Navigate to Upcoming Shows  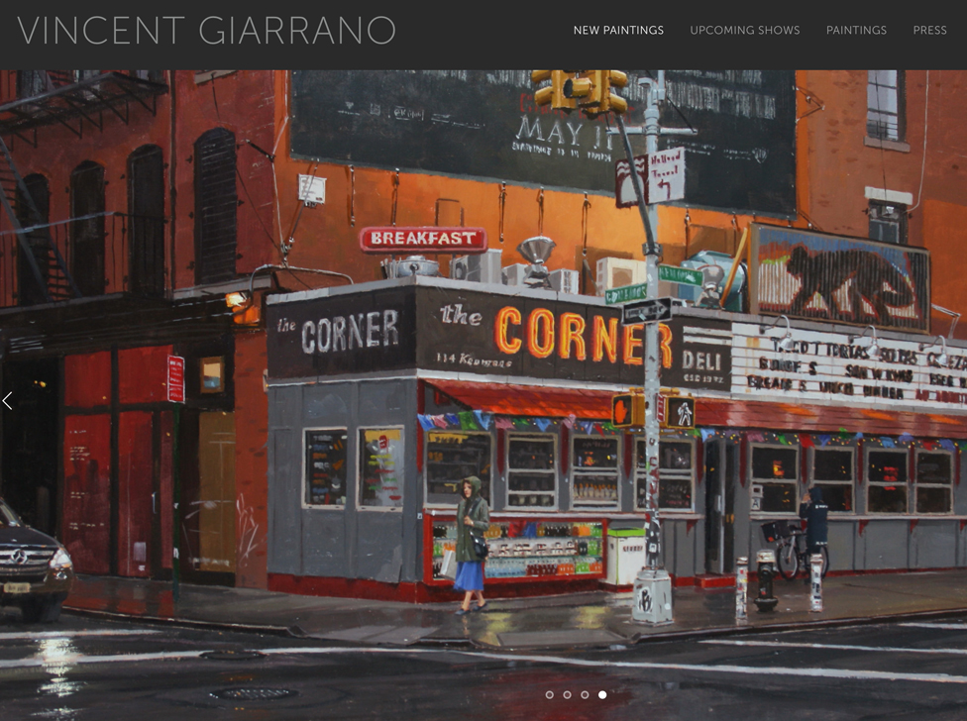tap(744, 31)
